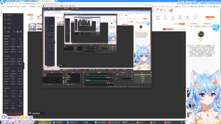Open the 查看 menu in OBS
221x124 pixels.
(x=54, y=9)
